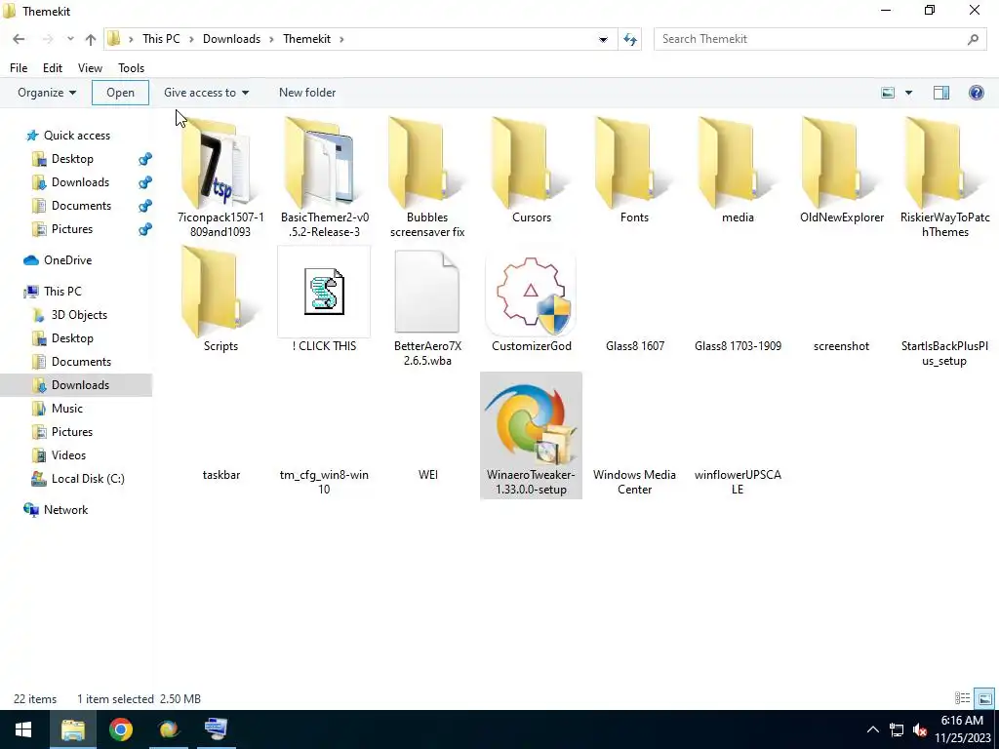
Task: Open recent locations dropdown arrow
Action: click(70, 39)
